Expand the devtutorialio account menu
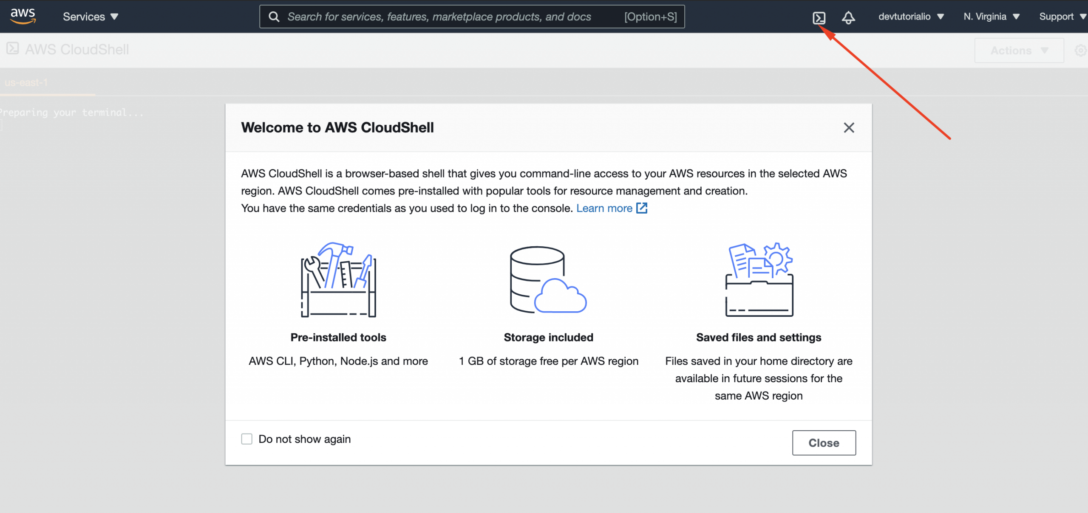Viewport: 1088px width, 513px height. pyautogui.click(x=911, y=17)
